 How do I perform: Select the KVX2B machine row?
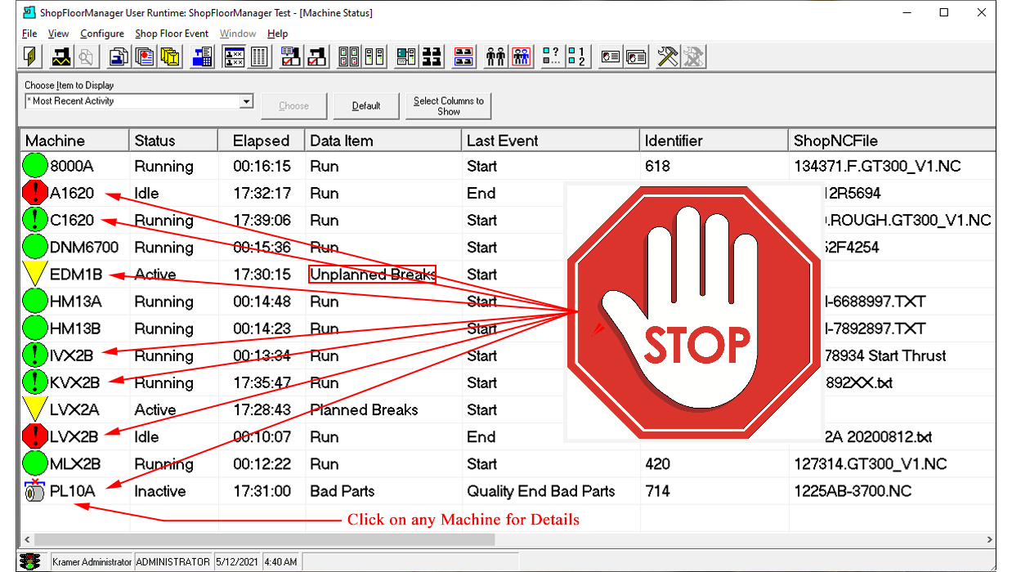coord(507,382)
